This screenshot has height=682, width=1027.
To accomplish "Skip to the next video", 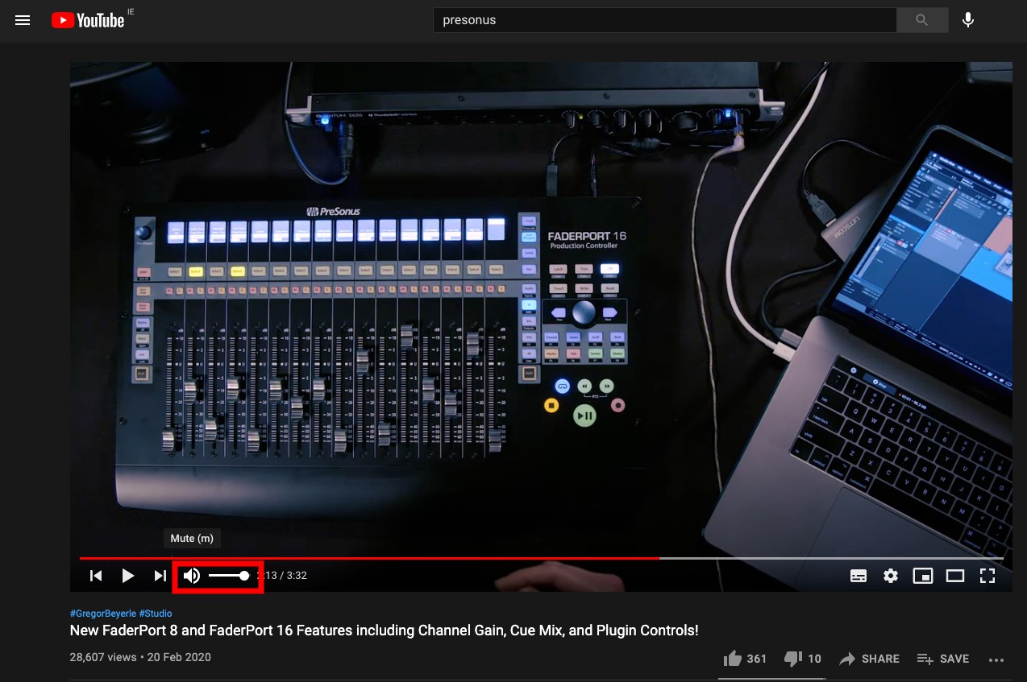I will [x=160, y=576].
